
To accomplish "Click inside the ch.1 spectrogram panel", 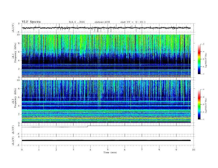I will point(106,56).
